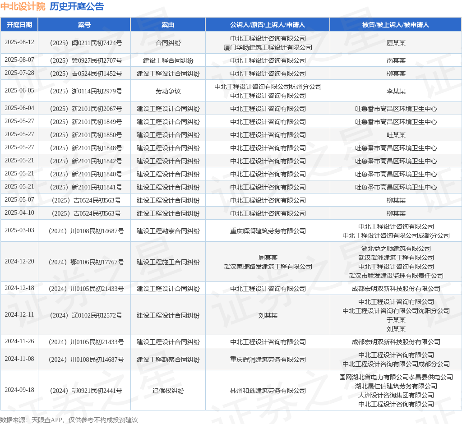Click the 公诉人/原告/上诉人/申请人 column header
Screen dimensions: 462x424
tap(268, 25)
